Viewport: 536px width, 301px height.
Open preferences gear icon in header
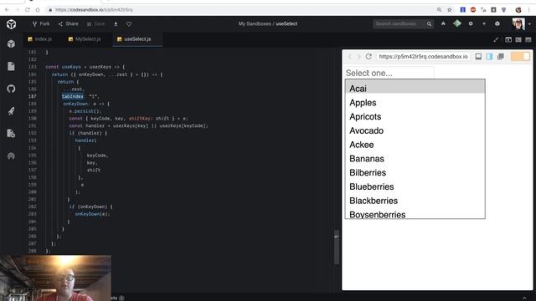pos(471,23)
